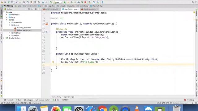198x111 pixels.
Task: Open the Android Profiler tool window
Action: [x=43, y=100]
